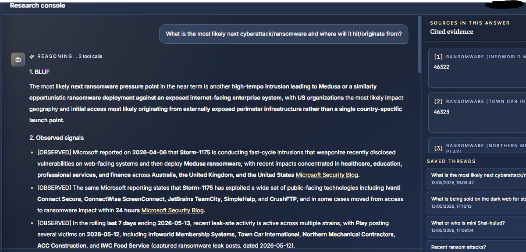Image resolution: width=526 pixels, height=252 pixels.
Task: Open saved thread about next cyberattack
Action: click(476, 178)
